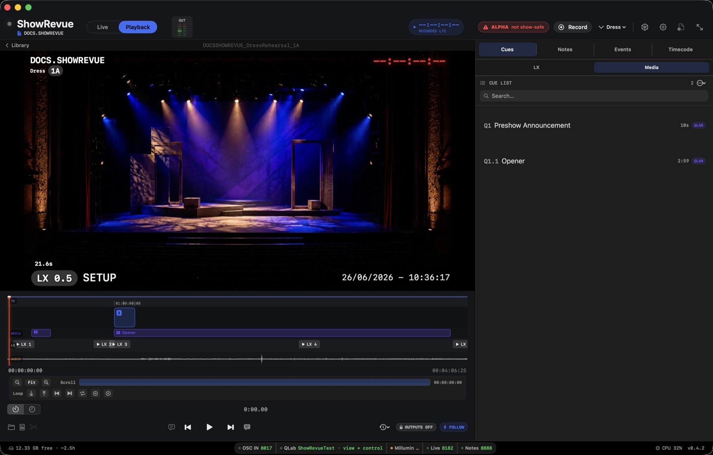Set the loop out point with the up-arrow icon

click(x=44, y=393)
